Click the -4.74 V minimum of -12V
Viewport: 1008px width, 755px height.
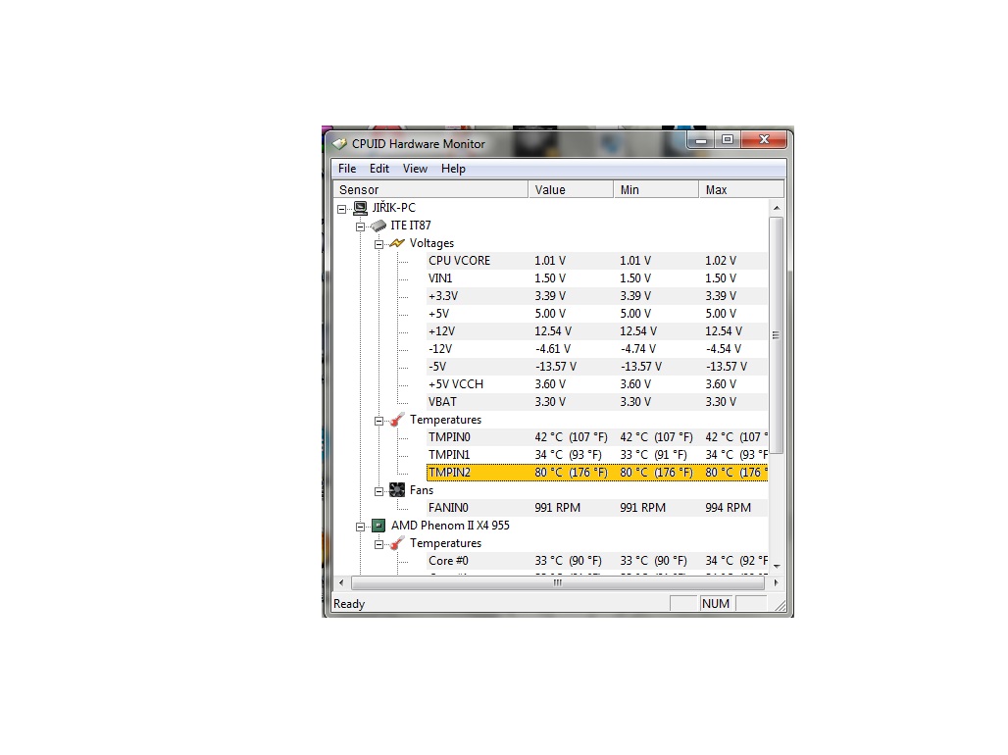click(638, 349)
